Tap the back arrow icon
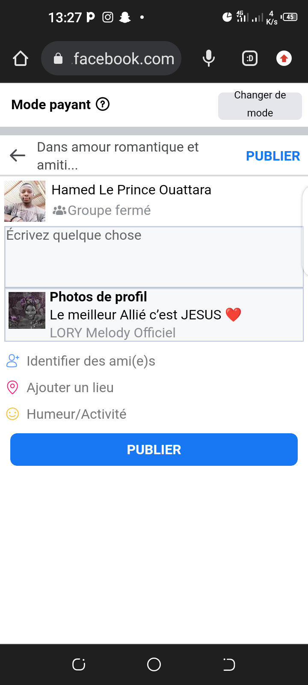 18,155
